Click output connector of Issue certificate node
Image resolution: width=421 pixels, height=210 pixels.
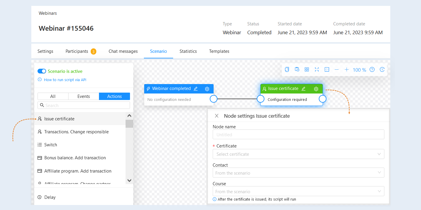(323, 99)
